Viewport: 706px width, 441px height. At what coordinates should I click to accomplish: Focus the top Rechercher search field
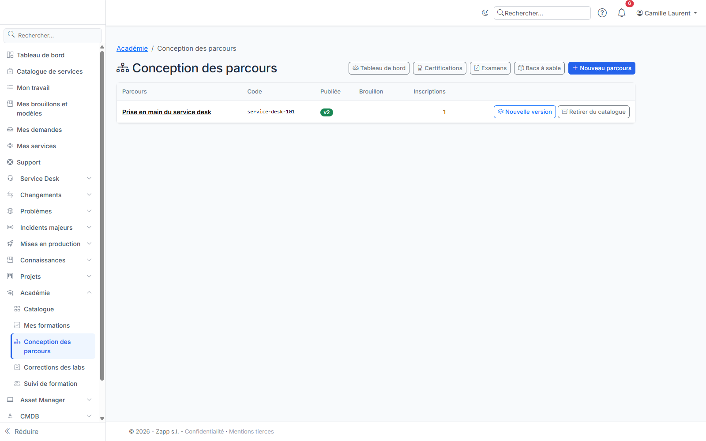click(542, 13)
